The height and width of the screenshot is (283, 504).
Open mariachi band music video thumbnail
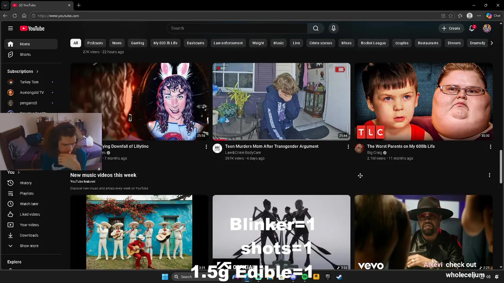(139, 232)
